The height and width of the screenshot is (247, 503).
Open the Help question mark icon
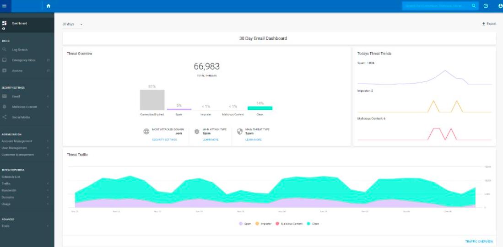tap(486, 6)
